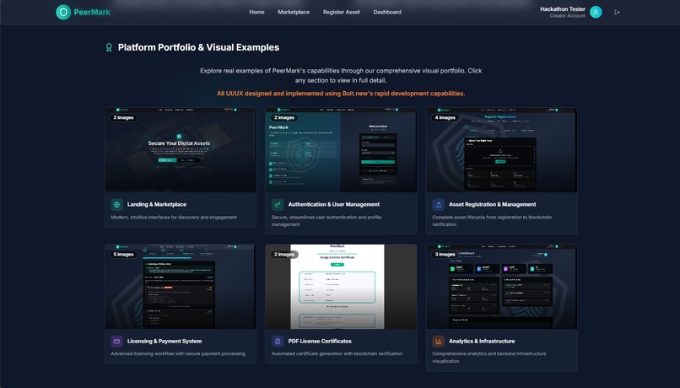Click 'Advanced licensing workflow with secure payment' description
The image size is (680, 388).
click(x=178, y=353)
